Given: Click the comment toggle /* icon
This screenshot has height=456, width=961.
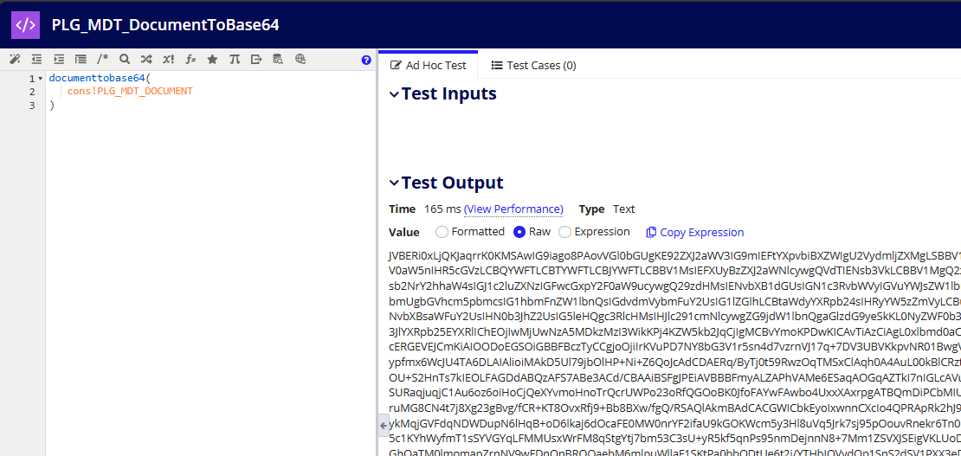Looking at the screenshot, I should [x=103, y=60].
